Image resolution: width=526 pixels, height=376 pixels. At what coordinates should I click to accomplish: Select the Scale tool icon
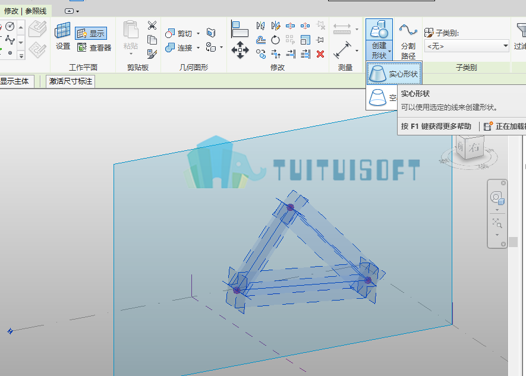[305, 40]
